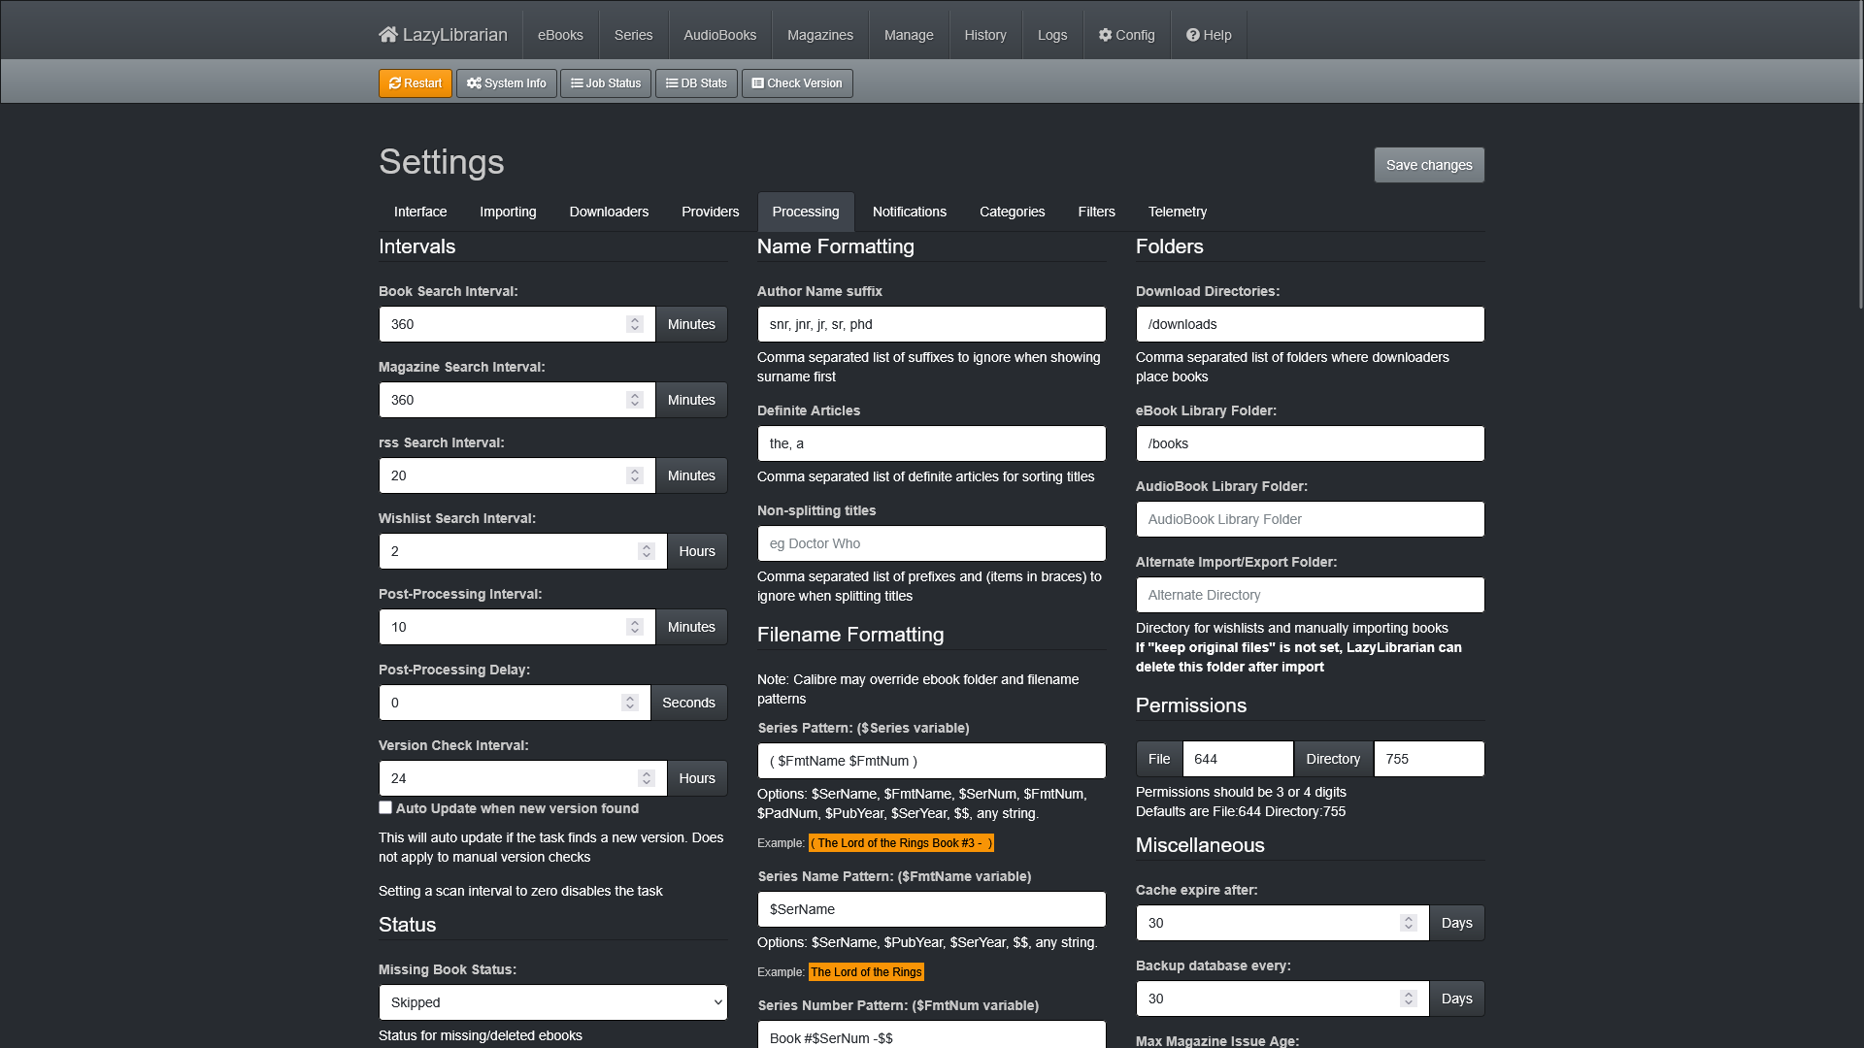The height and width of the screenshot is (1048, 1864).
Task: Open the Filters tab
Action: tap(1097, 212)
